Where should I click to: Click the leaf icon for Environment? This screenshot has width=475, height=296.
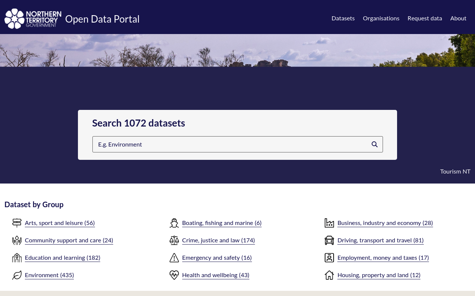click(x=17, y=275)
